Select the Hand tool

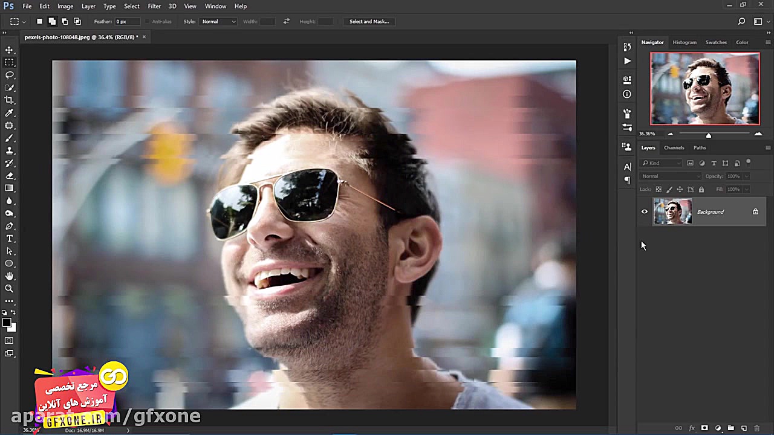point(8,275)
